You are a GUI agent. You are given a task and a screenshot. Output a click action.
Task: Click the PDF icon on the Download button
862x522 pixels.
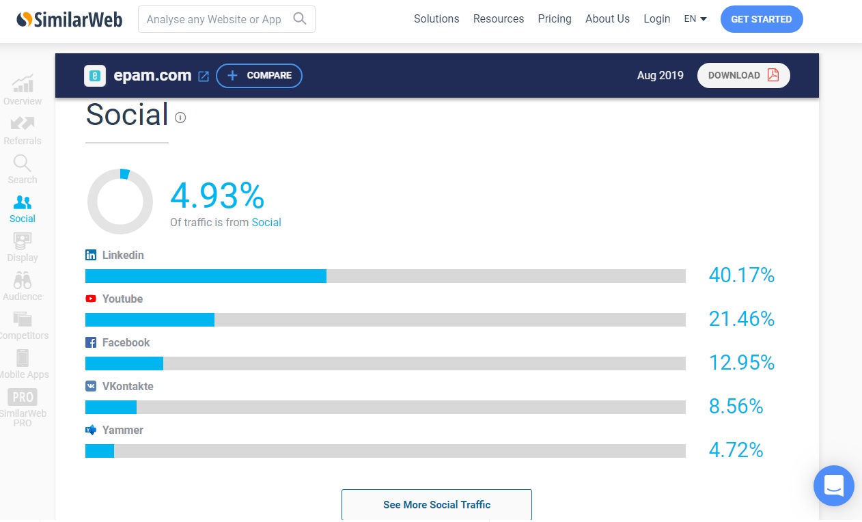click(x=773, y=75)
